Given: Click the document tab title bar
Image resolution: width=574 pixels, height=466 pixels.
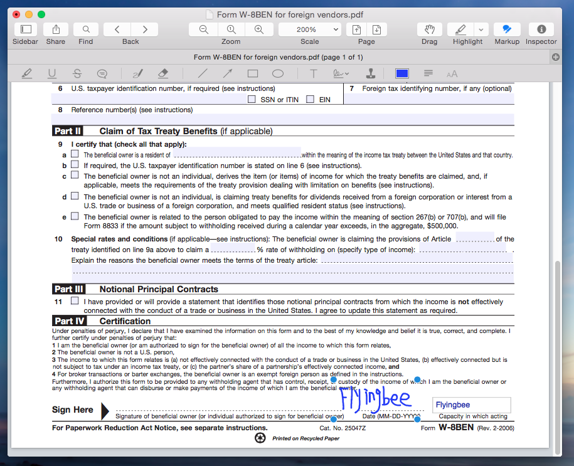Looking at the screenshot, I should tap(278, 57).
